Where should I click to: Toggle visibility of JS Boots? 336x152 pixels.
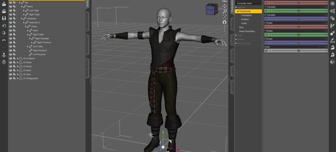pyautogui.click(x=10, y=66)
